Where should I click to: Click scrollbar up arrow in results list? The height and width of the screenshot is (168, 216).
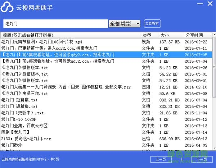click(213, 35)
